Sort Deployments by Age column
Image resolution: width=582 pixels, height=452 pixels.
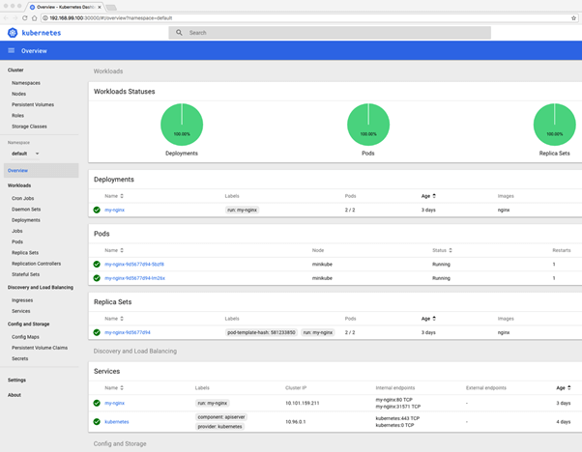click(428, 196)
